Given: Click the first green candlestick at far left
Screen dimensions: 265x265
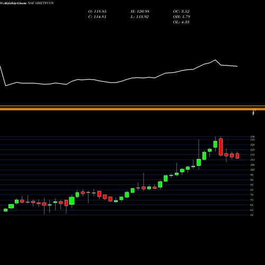Looking at the screenshot, I should pyautogui.click(x=6, y=210).
